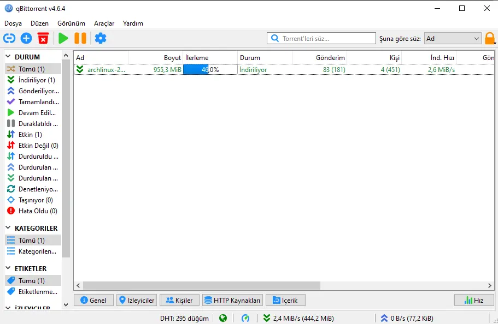Sort by the Boyut column header
Image resolution: width=498 pixels, height=324 pixels.
(156, 58)
